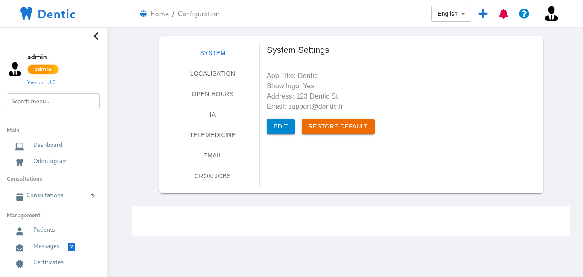
Task: Open user profile avatar in header
Action: coord(551,14)
